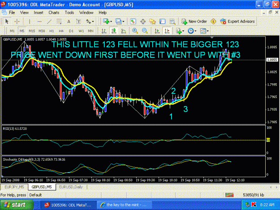The width and height of the screenshot is (280, 210).
Task: Select the GBPUSD,M5 chart tab
Action: point(42,187)
